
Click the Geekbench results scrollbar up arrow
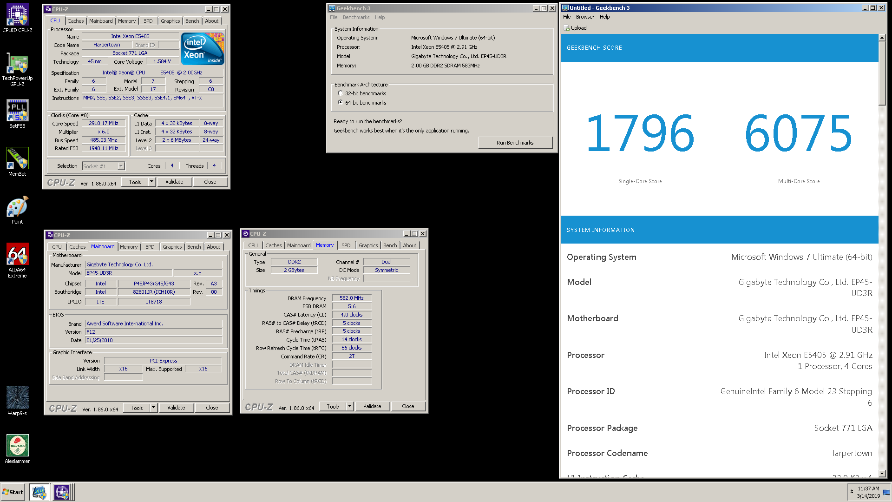tap(882, 38)
